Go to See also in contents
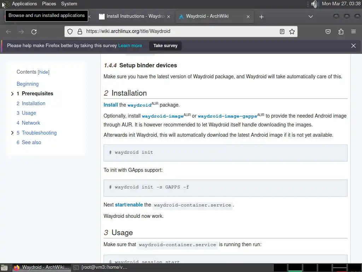The height and width of the screenshot is (272, 362). tap(31, 142)
